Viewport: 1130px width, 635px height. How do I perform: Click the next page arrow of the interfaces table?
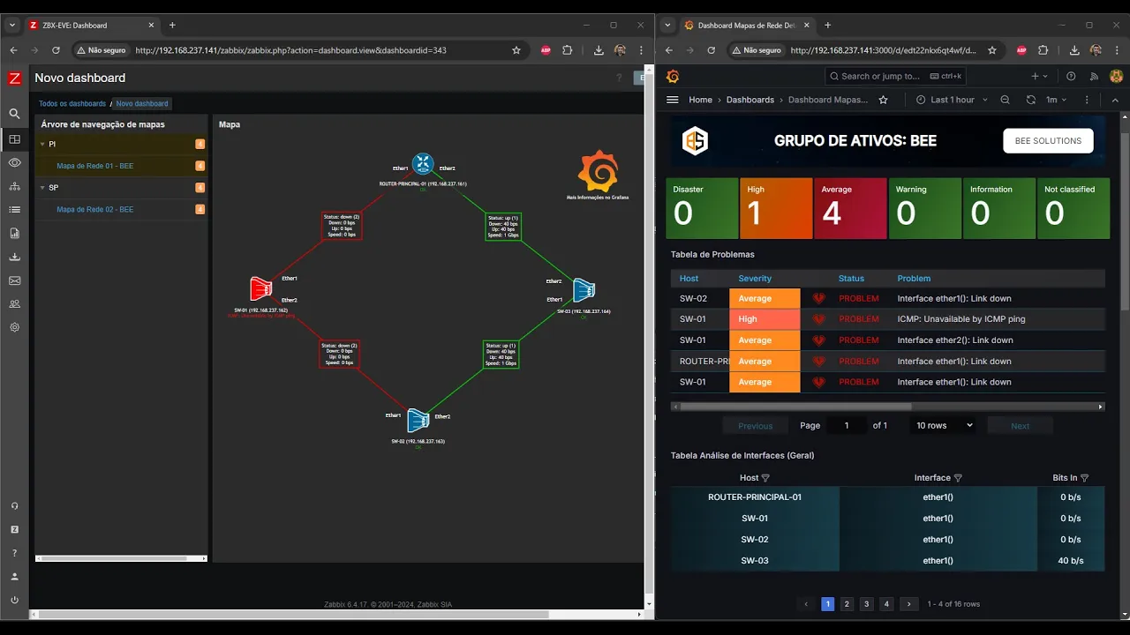coord(908,604)
